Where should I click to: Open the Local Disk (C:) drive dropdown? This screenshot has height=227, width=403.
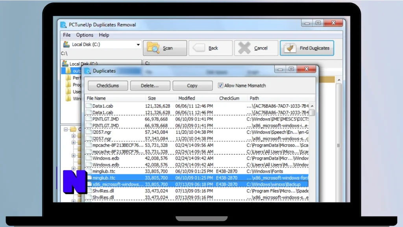[138, 45]
